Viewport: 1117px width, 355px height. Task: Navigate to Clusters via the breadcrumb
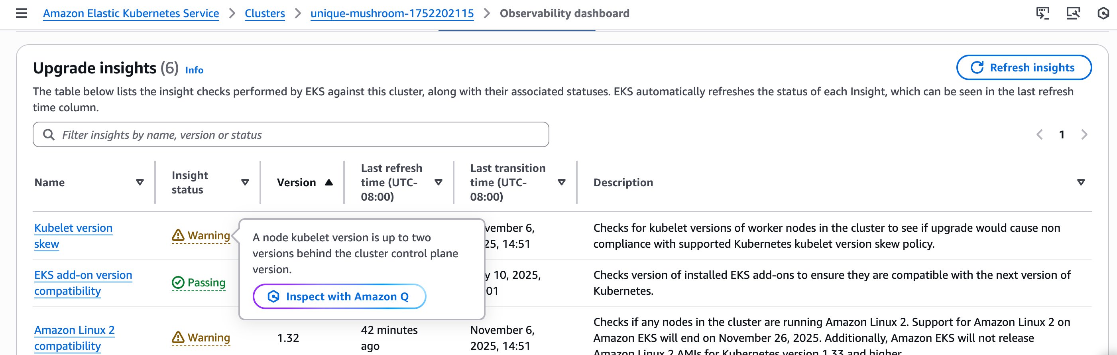coord(265,13)
